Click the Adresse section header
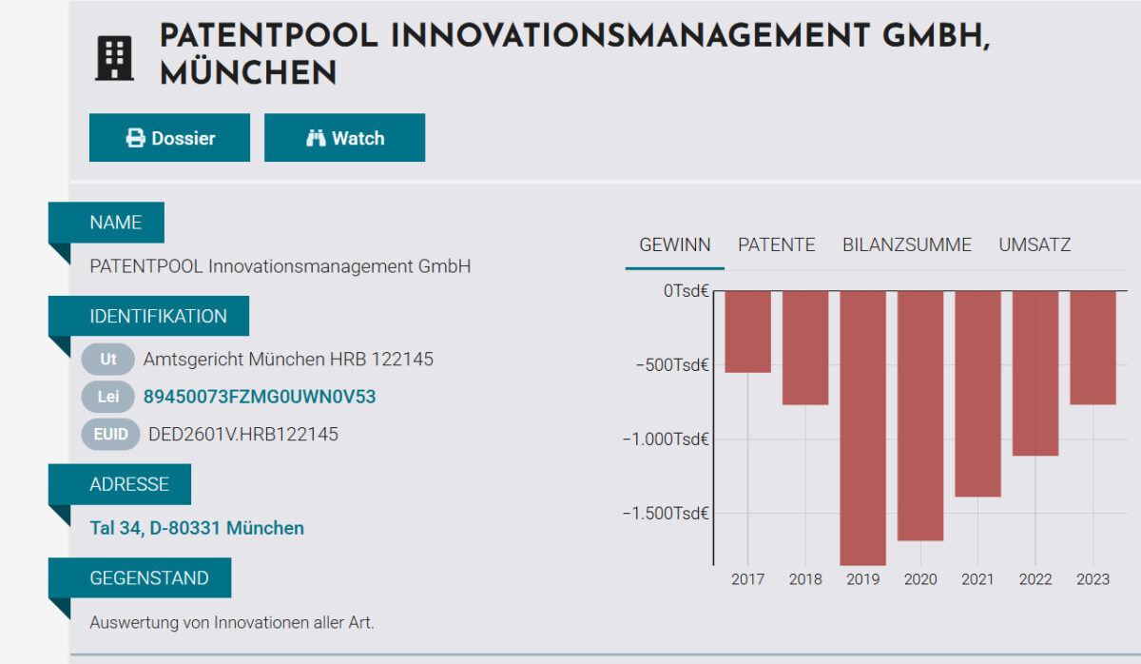 click(129, 484)
